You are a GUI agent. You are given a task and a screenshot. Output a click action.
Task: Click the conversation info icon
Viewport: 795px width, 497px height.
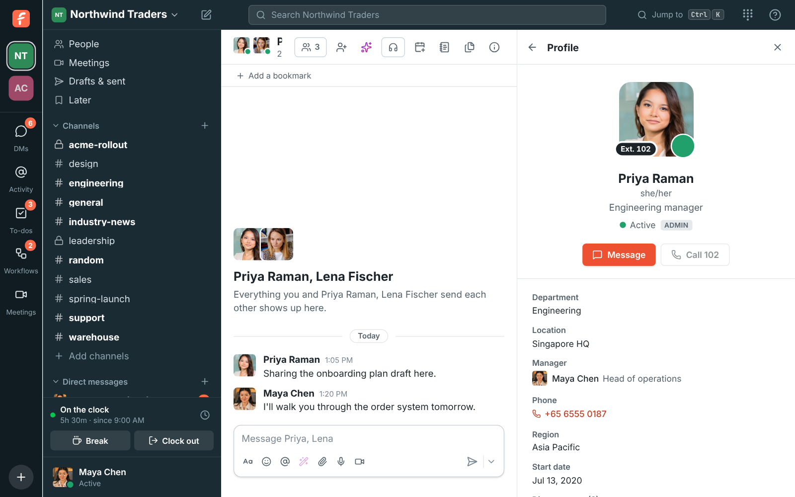click(494, 47)
